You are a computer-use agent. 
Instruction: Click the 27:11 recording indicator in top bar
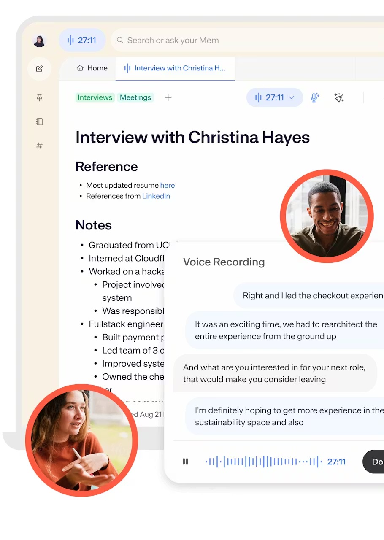pos(82,40)
